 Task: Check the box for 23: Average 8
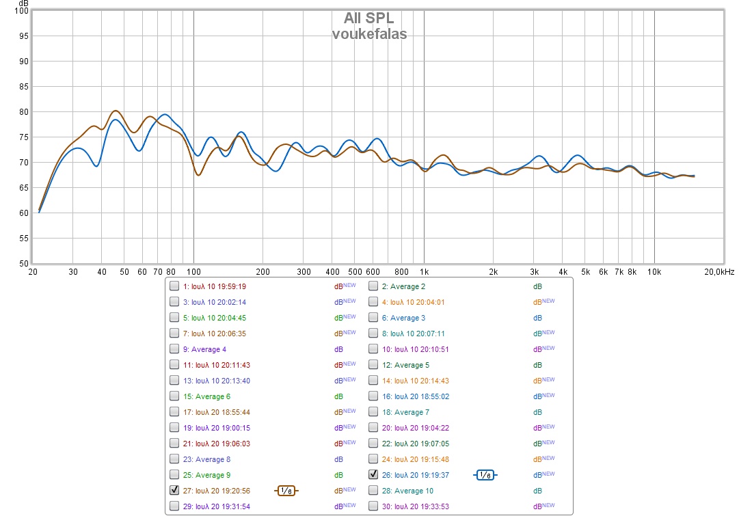174,459
